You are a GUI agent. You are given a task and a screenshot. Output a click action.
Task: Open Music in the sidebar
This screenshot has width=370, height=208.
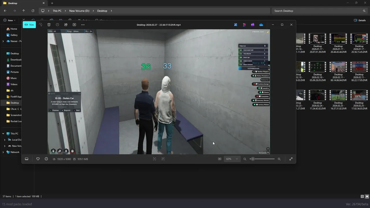click(x=14, y=78)
